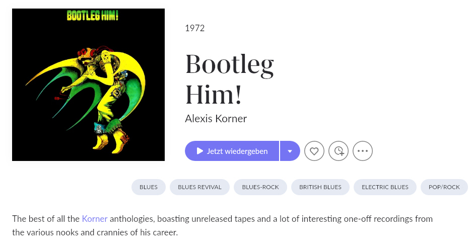Open the Bootleg Him! album cover
The width and height of the screenshot is (471, 251).
pos(89,85)
